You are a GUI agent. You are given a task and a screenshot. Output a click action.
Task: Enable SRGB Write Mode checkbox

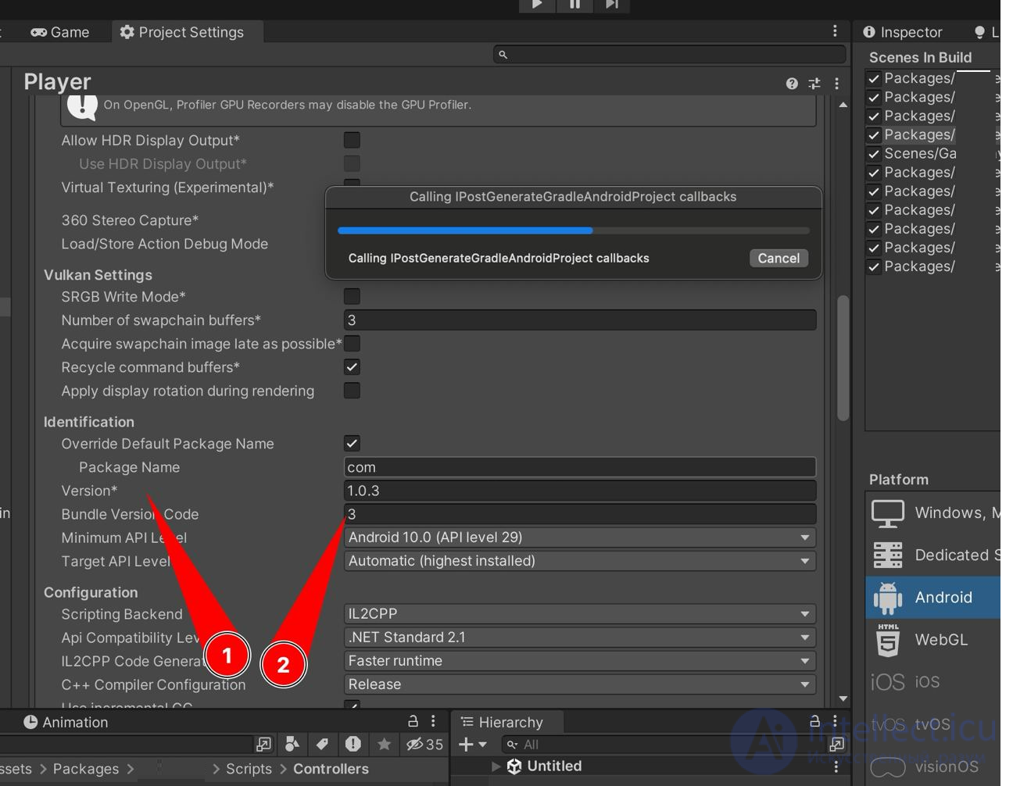[x=352, y=296]
